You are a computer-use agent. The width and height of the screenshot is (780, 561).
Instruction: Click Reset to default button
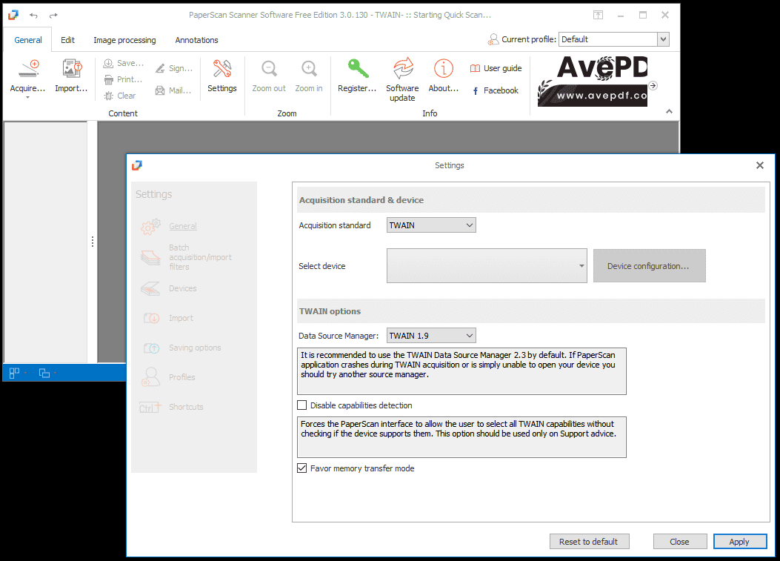(589, 542)
